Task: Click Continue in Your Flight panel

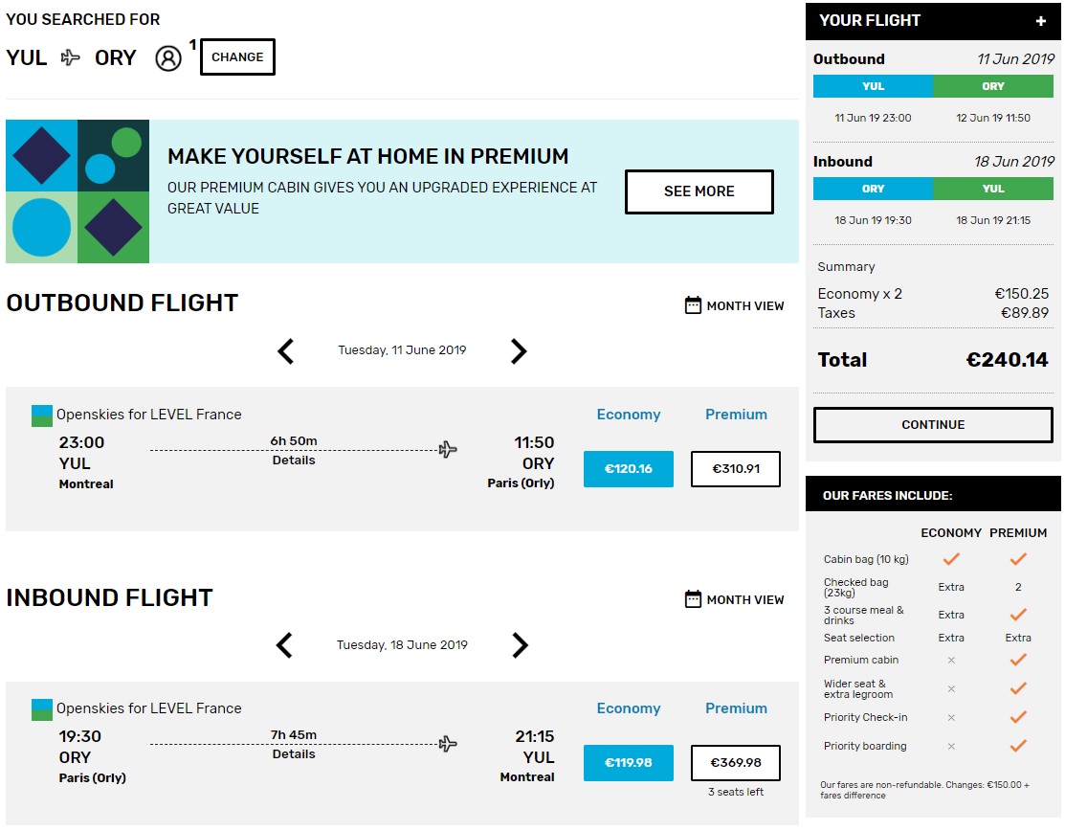Action: click(x=933, y=425)
